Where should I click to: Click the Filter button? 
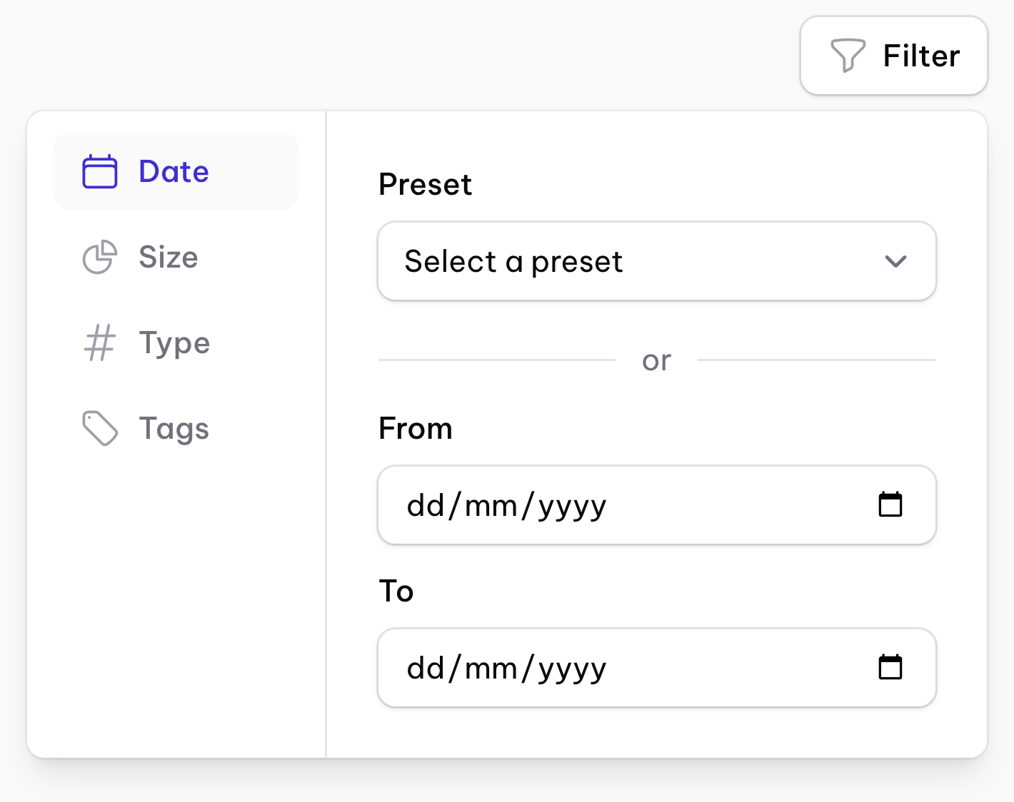[893, 56]
